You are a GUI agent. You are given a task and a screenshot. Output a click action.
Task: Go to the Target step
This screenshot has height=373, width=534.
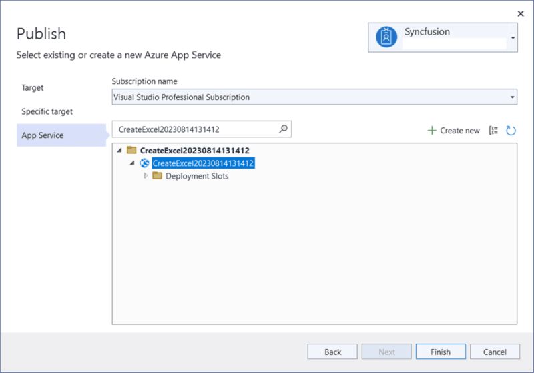pyautogui.click(x=32, y=88)
